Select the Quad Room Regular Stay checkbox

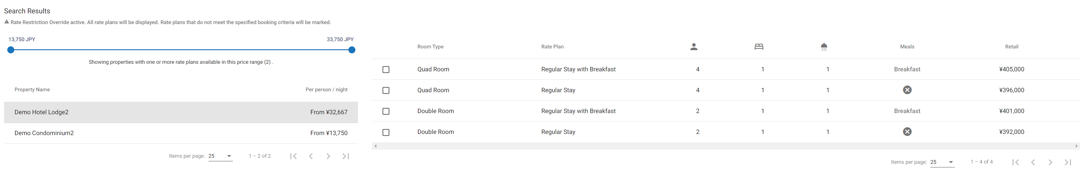[386, 90]
